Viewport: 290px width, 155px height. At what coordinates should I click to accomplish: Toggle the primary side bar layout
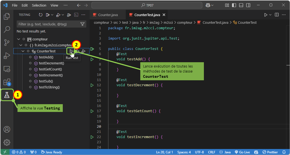[234, 5]
